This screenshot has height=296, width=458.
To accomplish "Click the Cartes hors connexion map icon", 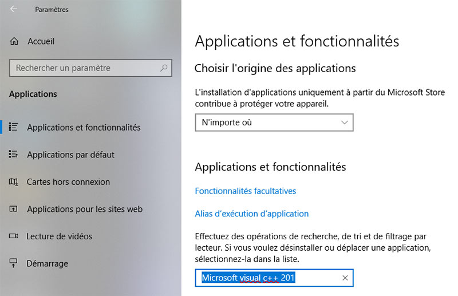I will pyautogui.click(x=14, y=182).
